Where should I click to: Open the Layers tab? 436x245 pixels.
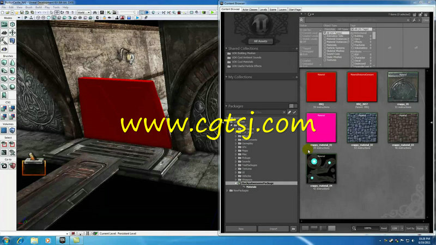282,9
